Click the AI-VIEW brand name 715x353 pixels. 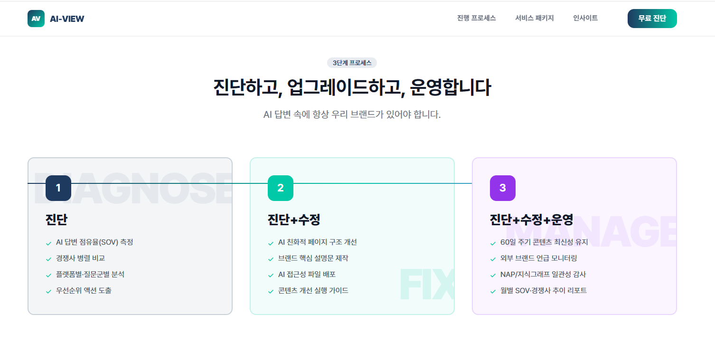tap(67, 19)
